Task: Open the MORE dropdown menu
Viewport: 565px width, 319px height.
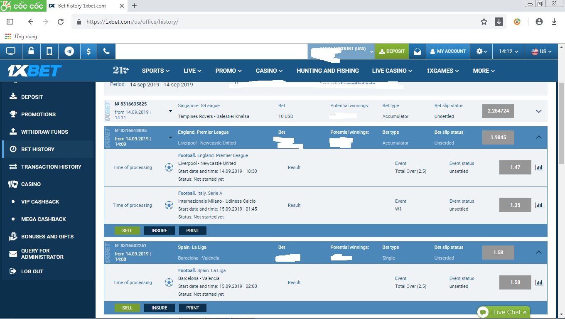Action: coord(484,71)
